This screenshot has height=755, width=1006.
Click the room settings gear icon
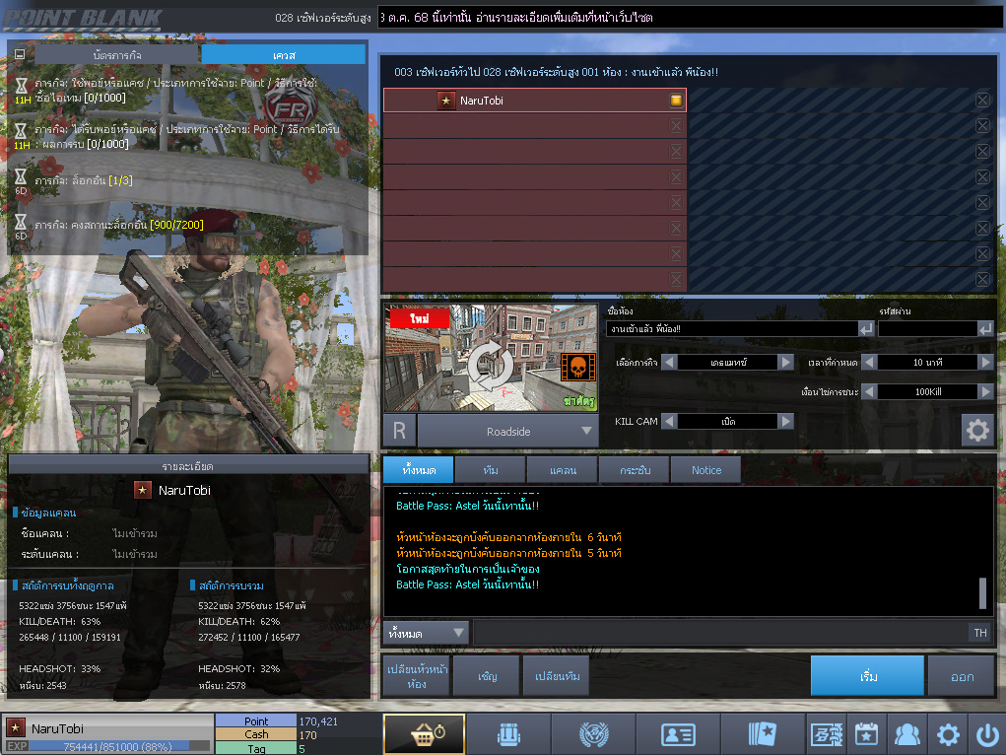click(976, 430)
